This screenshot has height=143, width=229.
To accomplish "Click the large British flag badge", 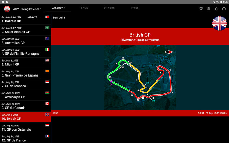I will (219, 23).
